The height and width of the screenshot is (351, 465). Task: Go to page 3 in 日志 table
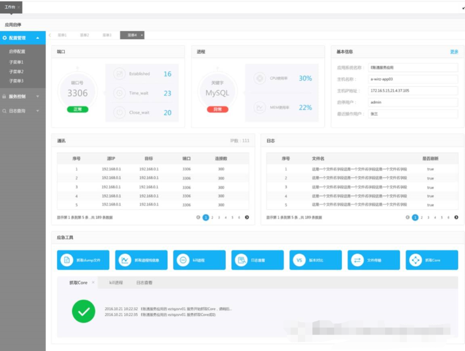(428, 217)
